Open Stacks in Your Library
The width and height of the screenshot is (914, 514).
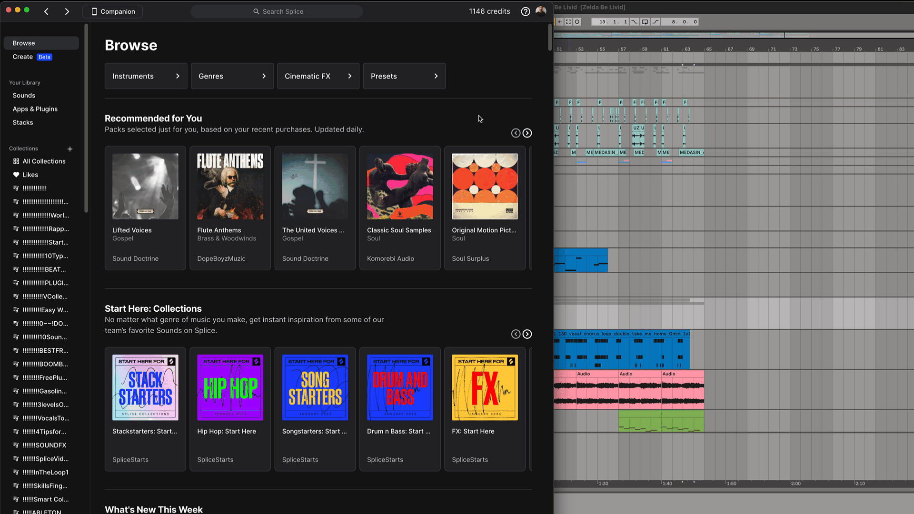[x=23, y=123]
